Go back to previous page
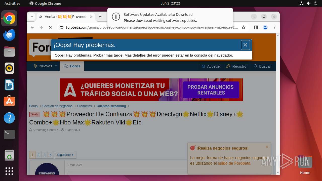 [x=32, y=27]
